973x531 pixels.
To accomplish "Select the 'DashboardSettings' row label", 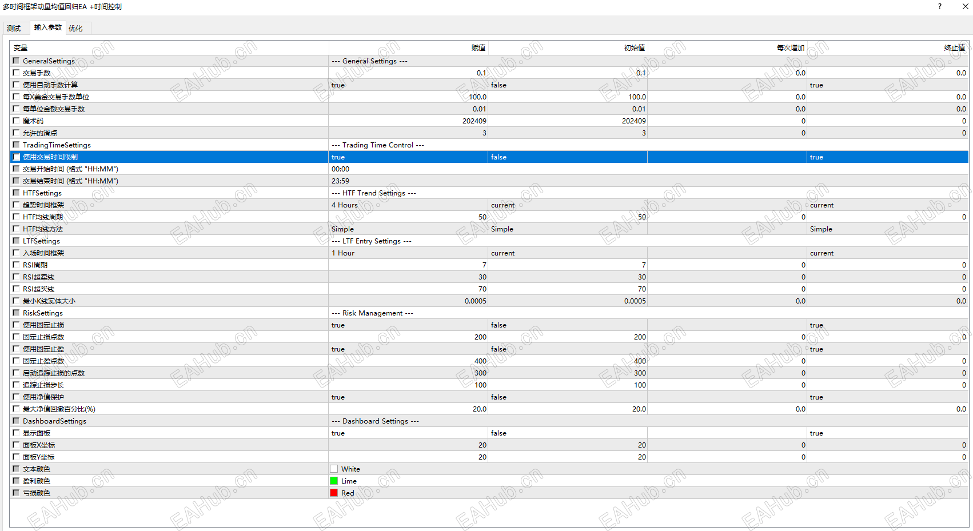I will pyautogui.click(x=54, y=421).
